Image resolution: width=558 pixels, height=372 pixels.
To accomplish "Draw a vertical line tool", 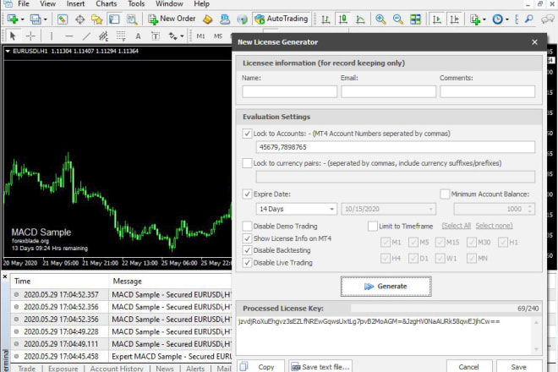I will (x=52, y=36).
